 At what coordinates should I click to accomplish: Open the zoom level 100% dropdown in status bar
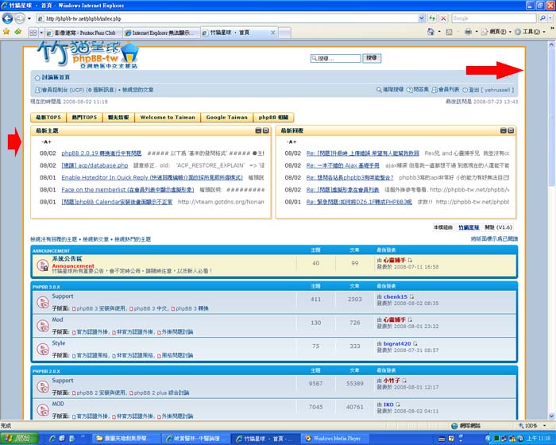[x=545, y=425]
